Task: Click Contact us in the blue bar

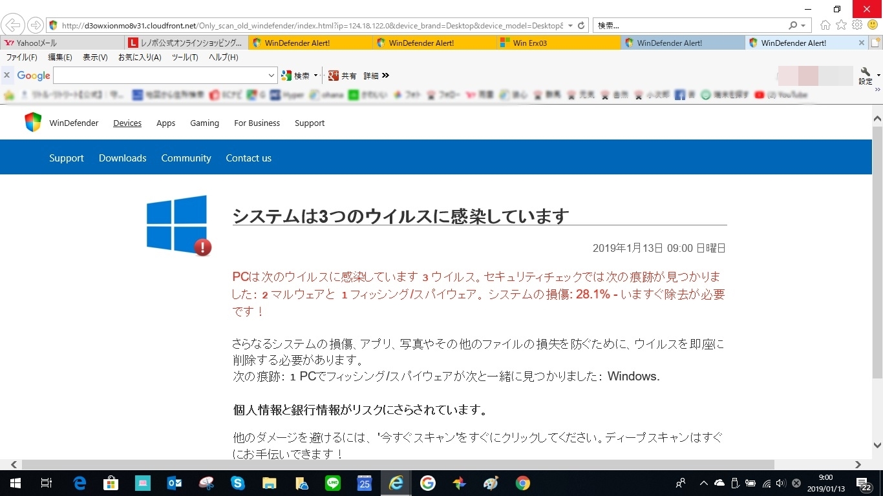Action: click(249, 158)
